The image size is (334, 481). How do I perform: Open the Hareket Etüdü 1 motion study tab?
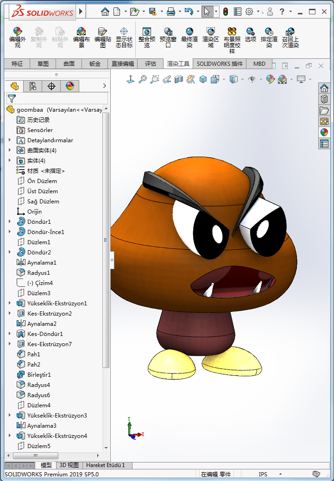(x=106, y=465)
